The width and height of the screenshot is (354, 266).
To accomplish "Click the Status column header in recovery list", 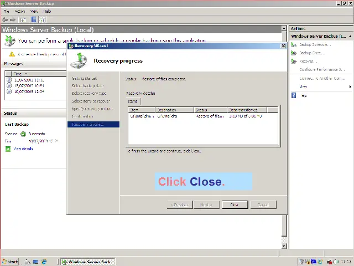I will pyautogui.click(x=210, y=110).
